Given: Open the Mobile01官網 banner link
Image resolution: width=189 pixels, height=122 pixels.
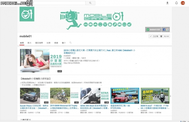Looking at the screenshot, I should coord(153,30).
